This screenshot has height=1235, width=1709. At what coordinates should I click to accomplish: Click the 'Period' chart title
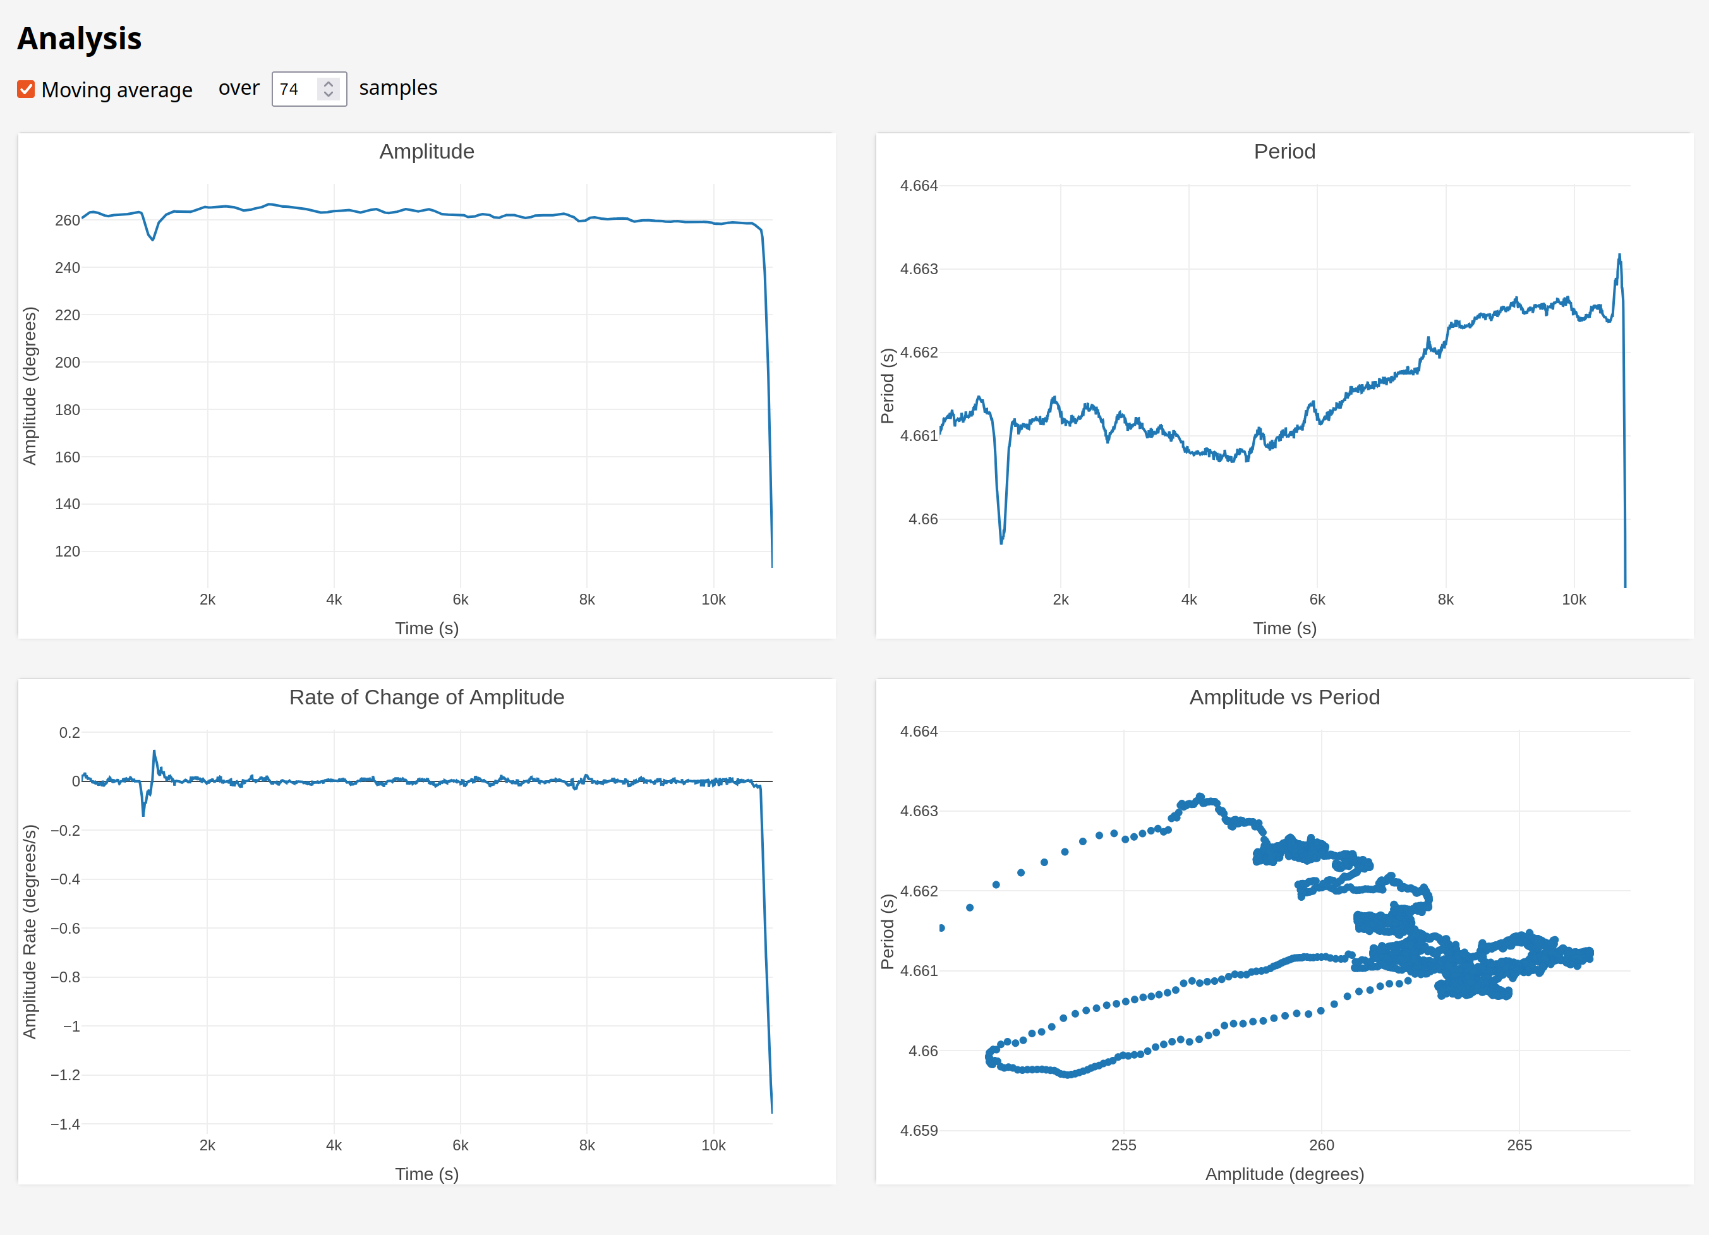click(x=1284, y=152)
